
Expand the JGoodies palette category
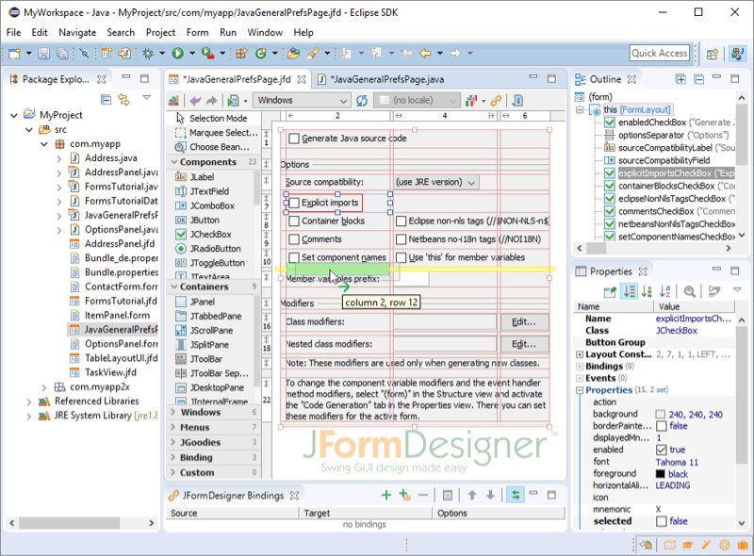coord(173,442)
